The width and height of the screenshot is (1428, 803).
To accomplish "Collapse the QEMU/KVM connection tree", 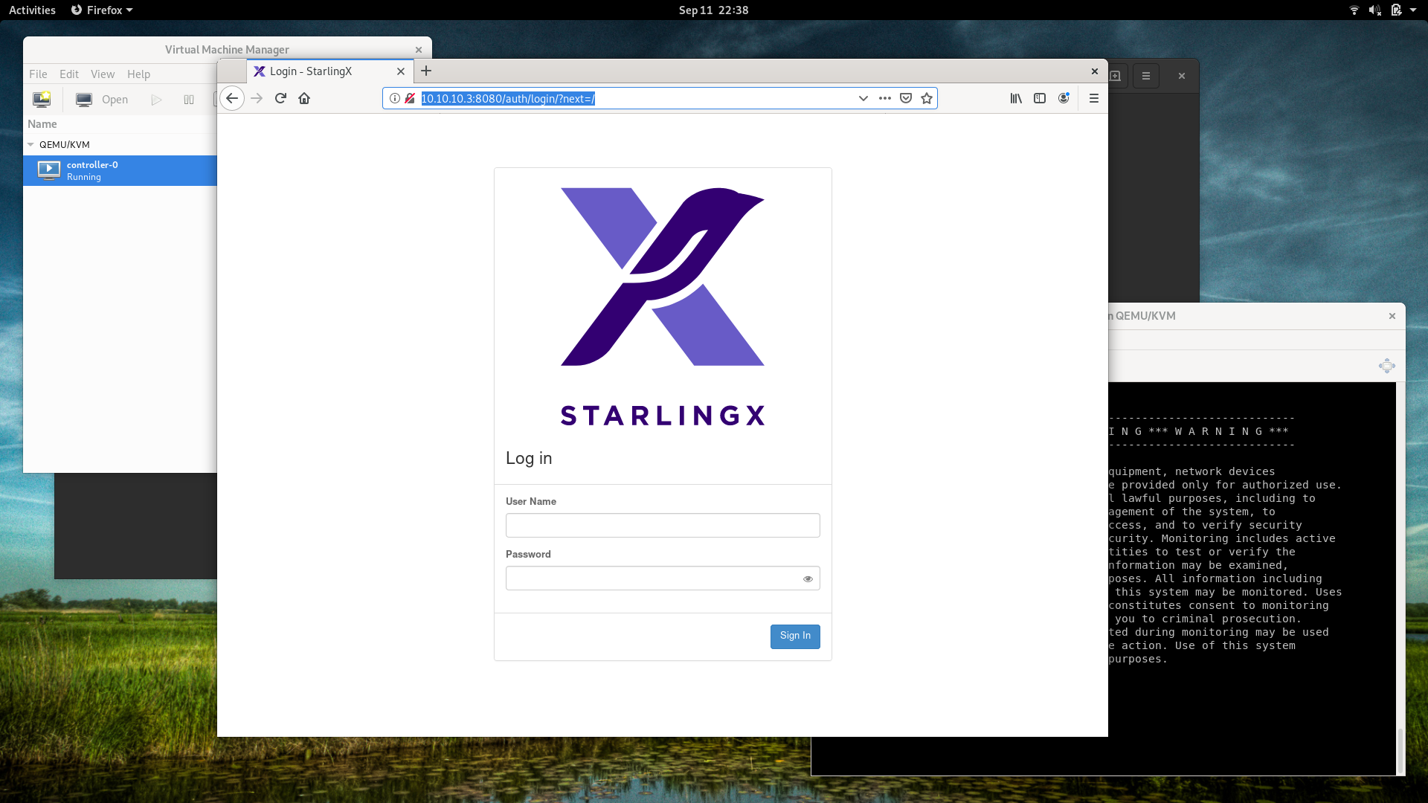I will [x=30, y=144].
